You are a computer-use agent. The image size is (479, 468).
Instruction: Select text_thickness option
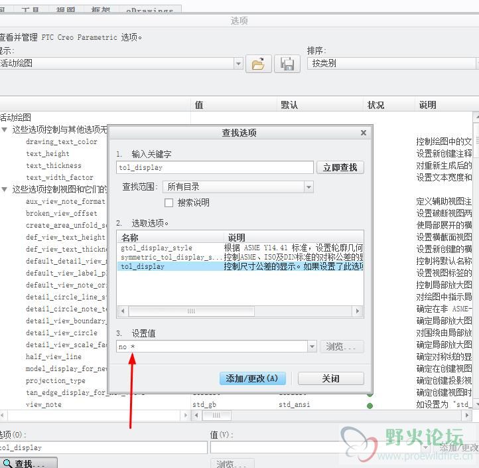[54, 165]
